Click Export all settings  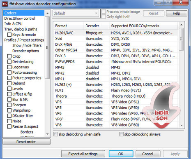coord(83,154)
